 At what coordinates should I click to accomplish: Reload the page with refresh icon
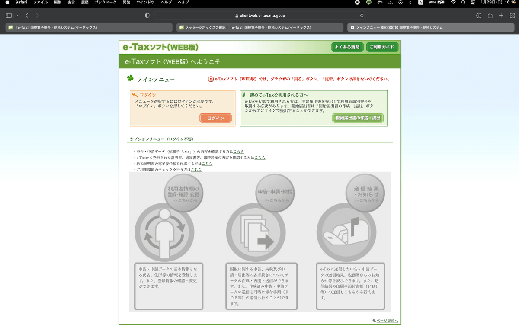362,16
